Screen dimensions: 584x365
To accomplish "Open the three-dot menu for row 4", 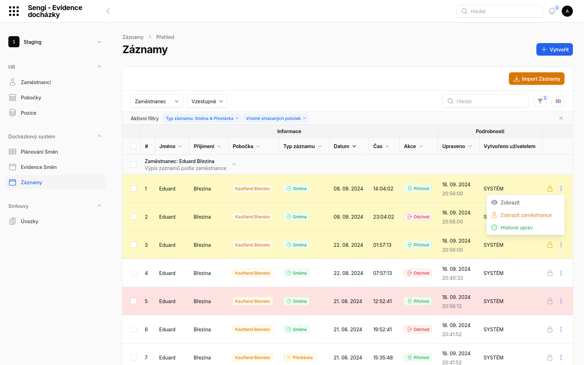I will coord(561,273).
